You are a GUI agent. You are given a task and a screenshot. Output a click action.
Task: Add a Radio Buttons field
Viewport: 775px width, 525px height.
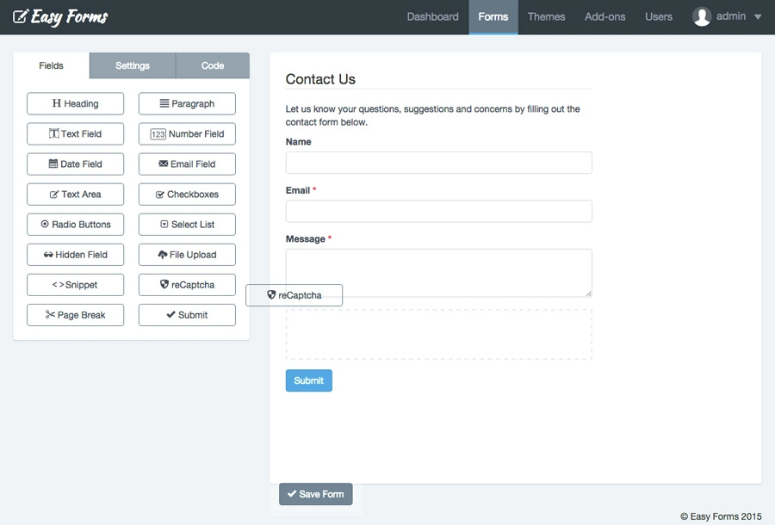[x=75, y=225]
